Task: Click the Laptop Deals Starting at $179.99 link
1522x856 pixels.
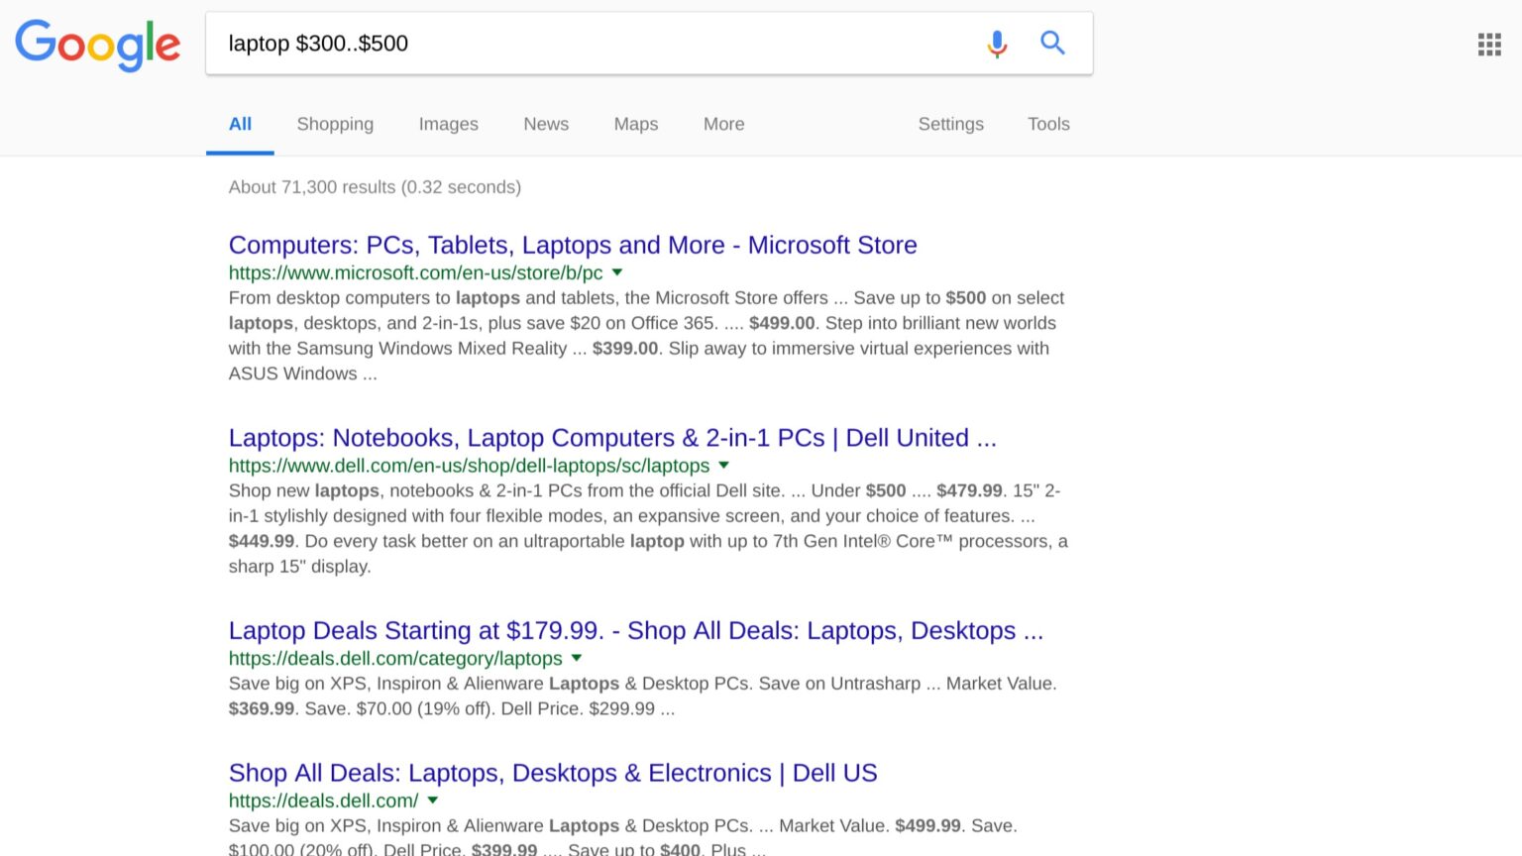Action: (x=636, y=630)
